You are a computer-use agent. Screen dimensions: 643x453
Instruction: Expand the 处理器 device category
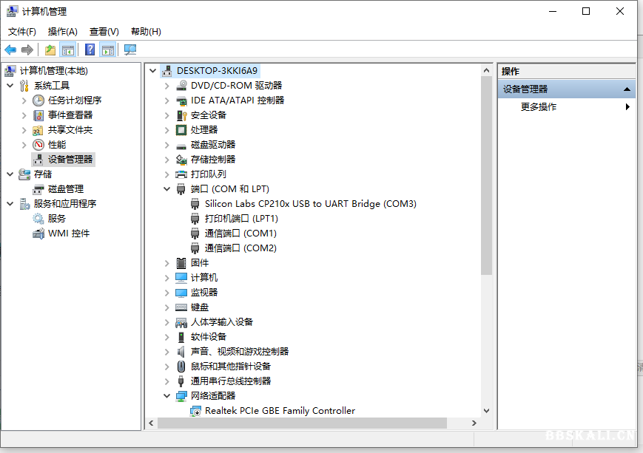167,130
